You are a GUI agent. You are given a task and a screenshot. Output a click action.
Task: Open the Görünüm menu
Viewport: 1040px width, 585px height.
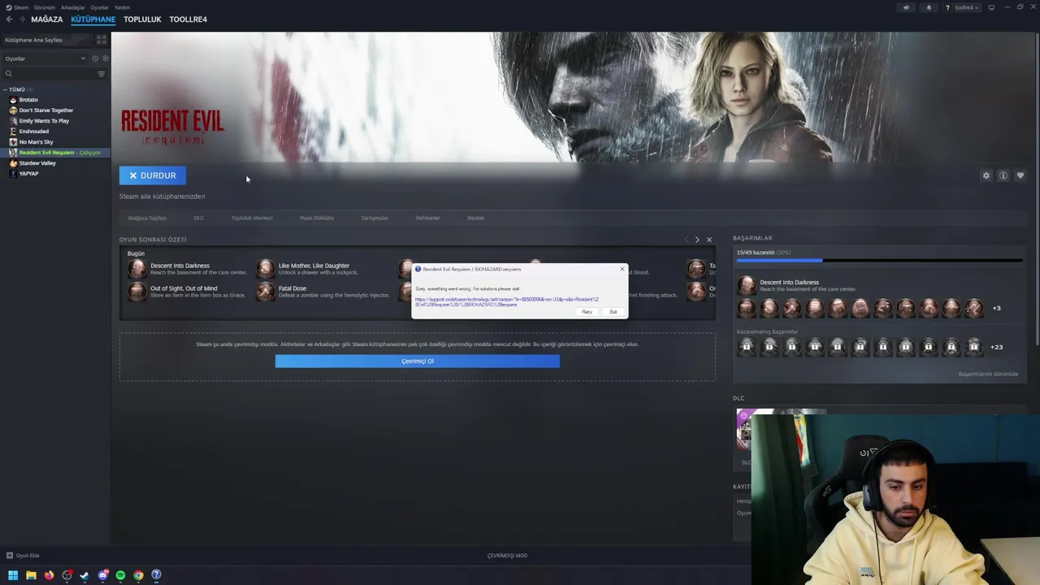click(x=45, y=7)
